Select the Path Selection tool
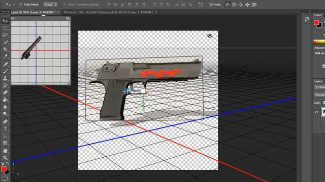The image size is (325, 182). tap(5, 136)
